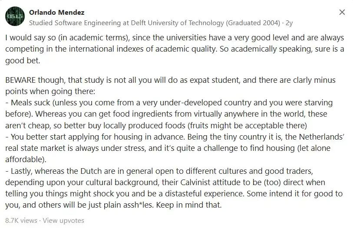Click the capitalized word 'BEWARE'
The width and height of the screenshot is (353, 228).
click(x=20, y=80)
